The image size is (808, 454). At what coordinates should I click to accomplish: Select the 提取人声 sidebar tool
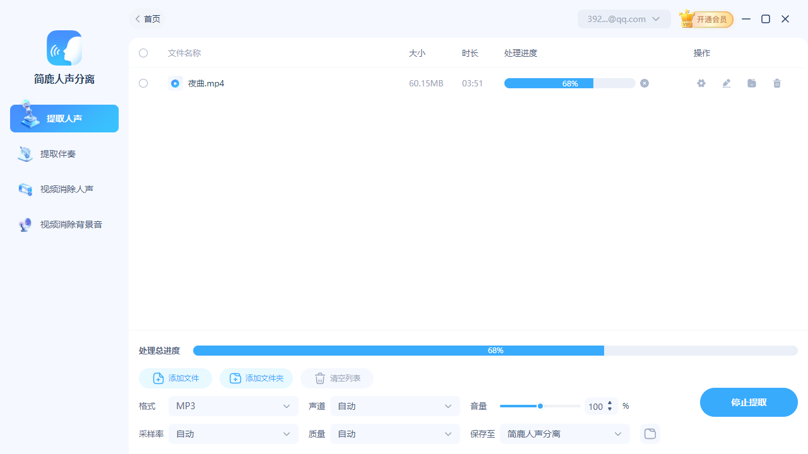click(64, 118)
